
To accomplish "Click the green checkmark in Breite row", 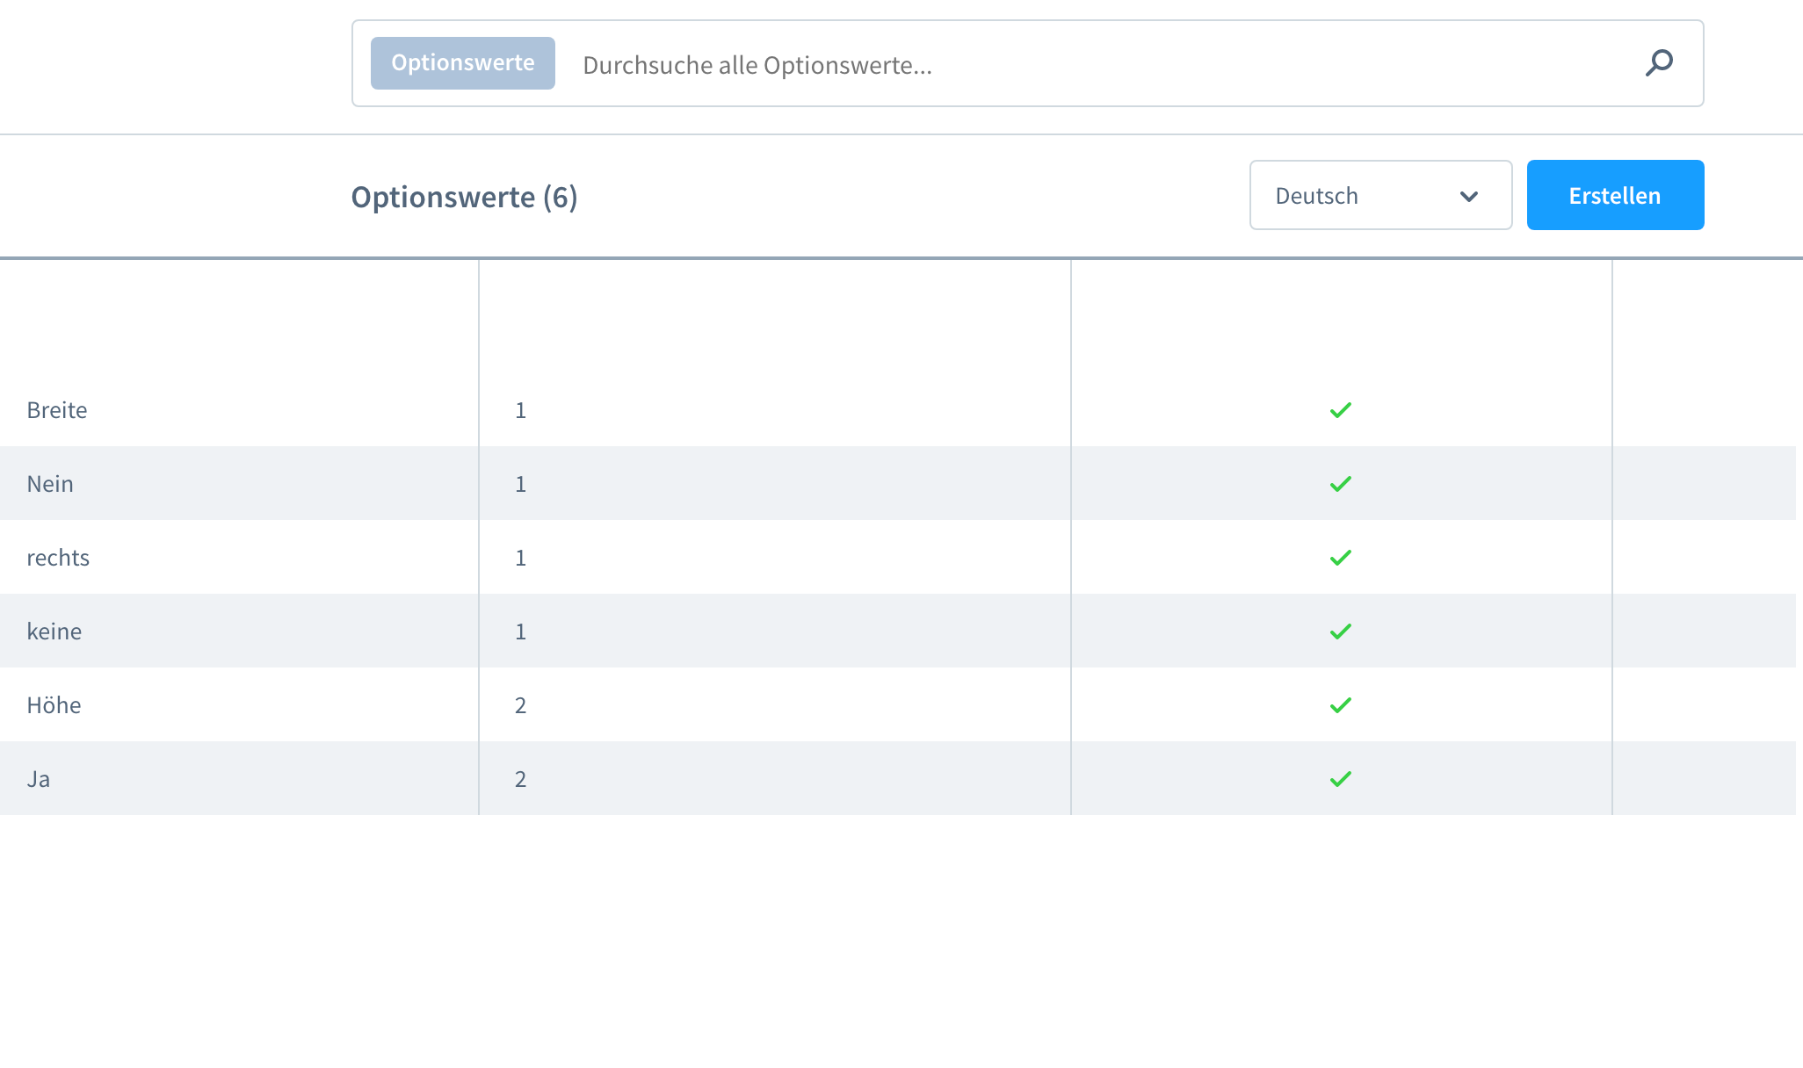I will tap(1341, 410).
